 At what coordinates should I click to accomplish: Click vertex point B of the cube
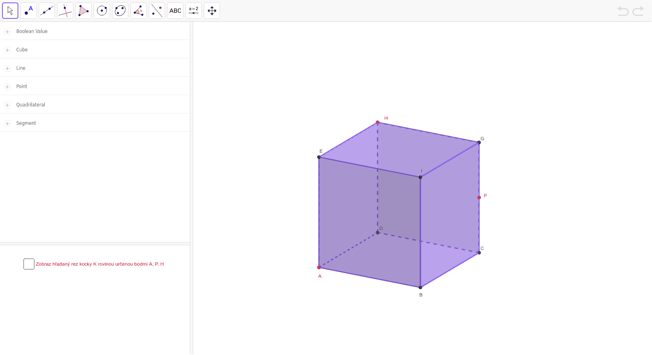tap(421, 287)
